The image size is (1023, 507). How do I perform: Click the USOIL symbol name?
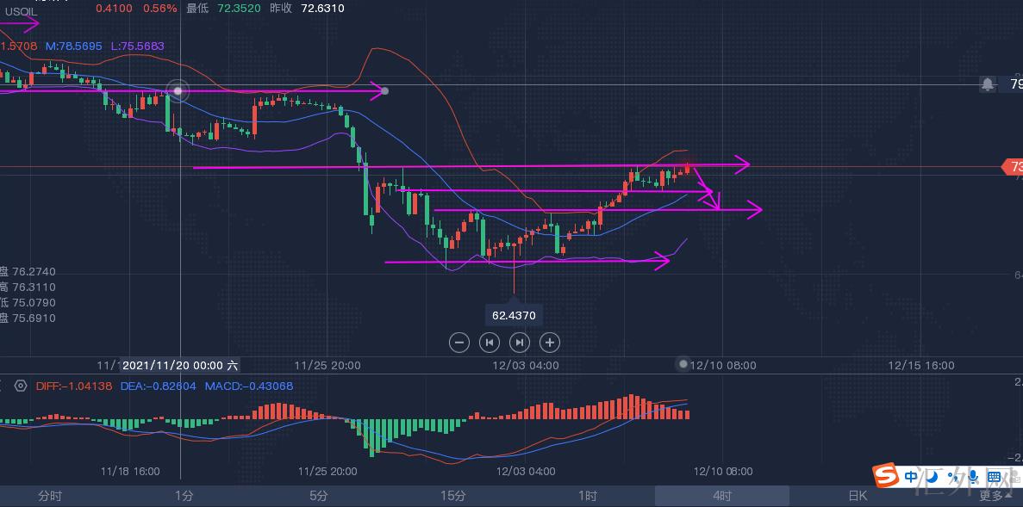point(22,12)
